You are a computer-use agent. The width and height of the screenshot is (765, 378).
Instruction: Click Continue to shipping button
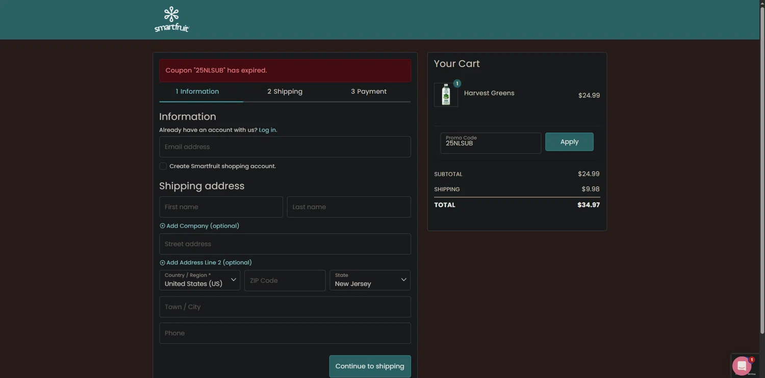click(x=370, y=366)
